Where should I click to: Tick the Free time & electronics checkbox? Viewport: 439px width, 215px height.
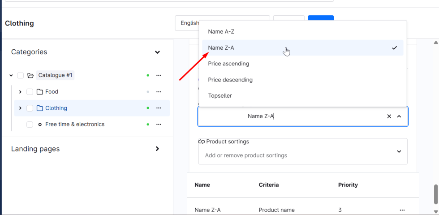[x=30, y=125]
